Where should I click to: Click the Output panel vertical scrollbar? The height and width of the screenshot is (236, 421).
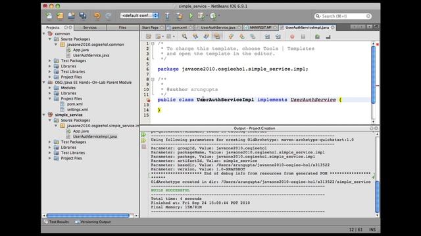click(x=377, y=197)
